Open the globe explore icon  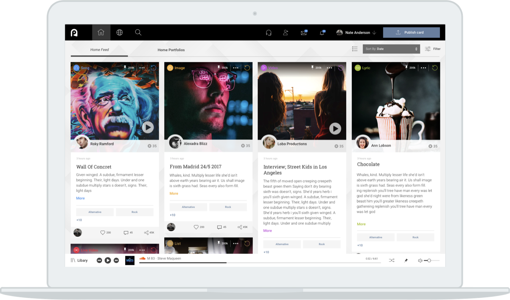[x=120, y=32]
